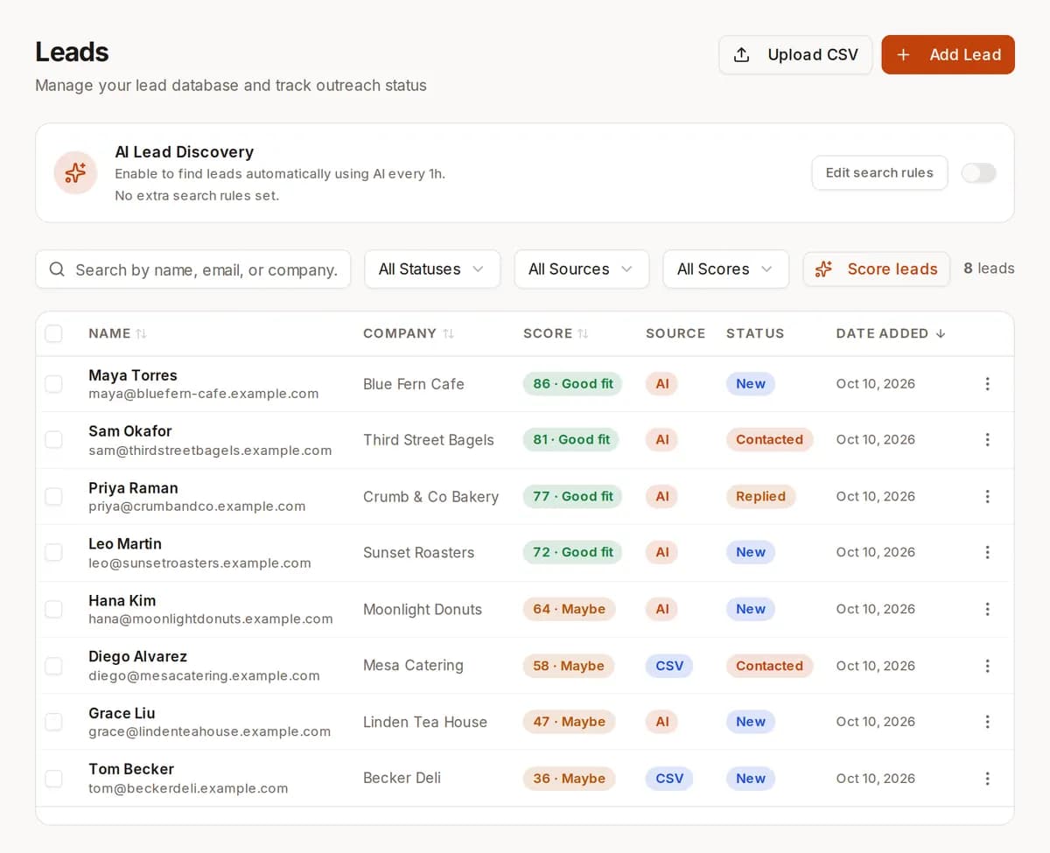This screenshot has width=1050, height=853.
Task: Click the Score leads button
Action: pos(876,269)
